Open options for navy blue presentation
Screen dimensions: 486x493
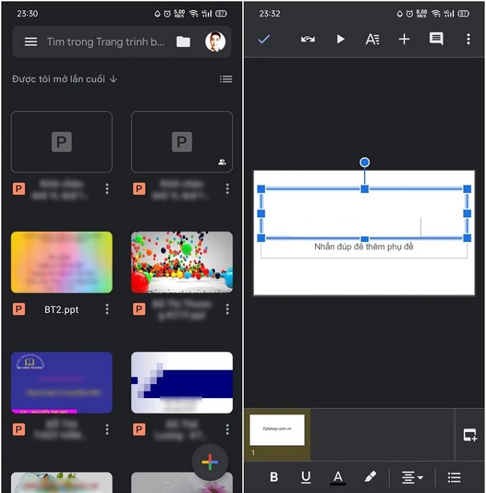coord(227,429)
